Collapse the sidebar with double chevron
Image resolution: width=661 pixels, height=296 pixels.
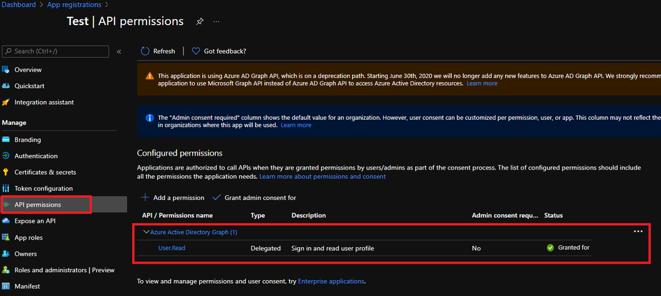coord(119,52)
